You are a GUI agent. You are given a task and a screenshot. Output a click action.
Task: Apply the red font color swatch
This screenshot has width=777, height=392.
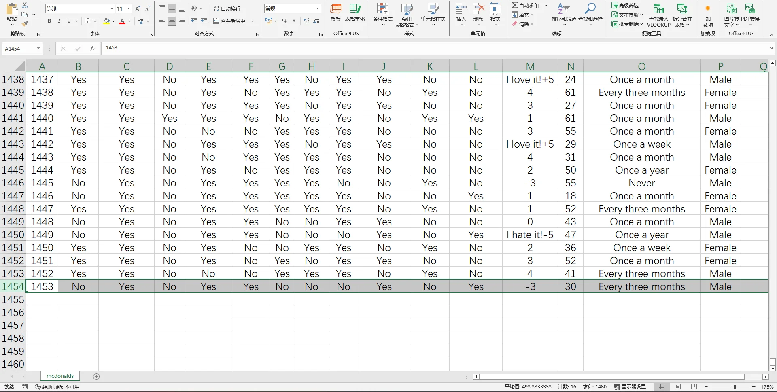tap(122, 21)
